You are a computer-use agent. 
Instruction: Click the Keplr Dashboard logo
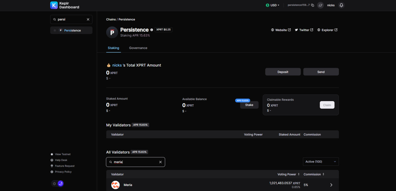pos(65,5)
